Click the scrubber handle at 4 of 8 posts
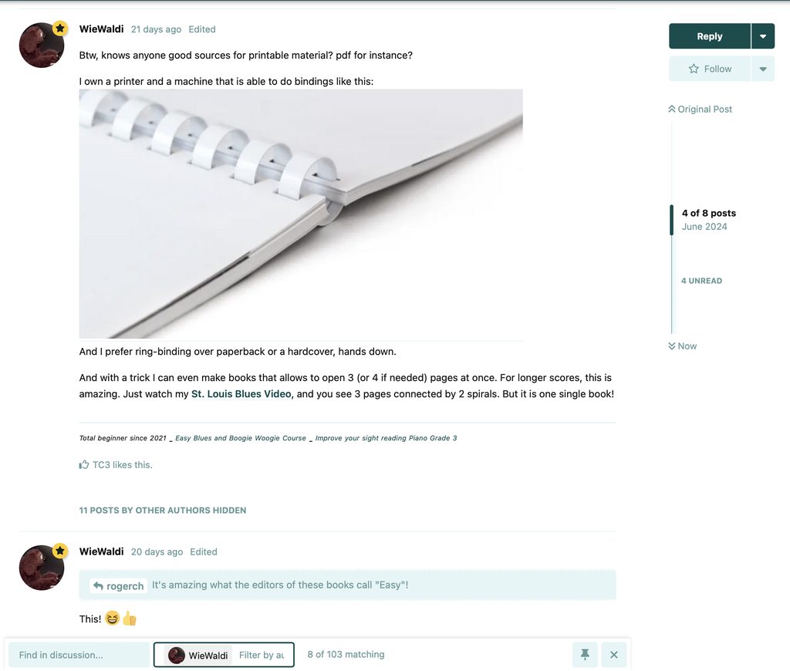The image size is (790, 671). click(x=672, y=220)
